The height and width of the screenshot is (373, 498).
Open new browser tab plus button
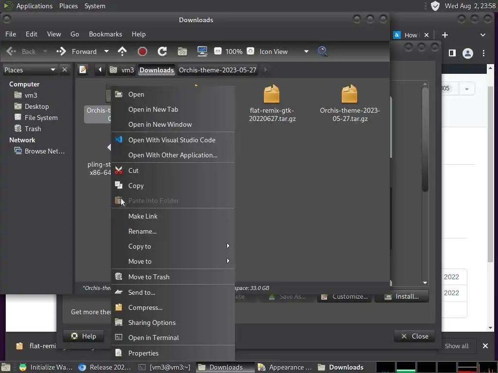(445, 35)
